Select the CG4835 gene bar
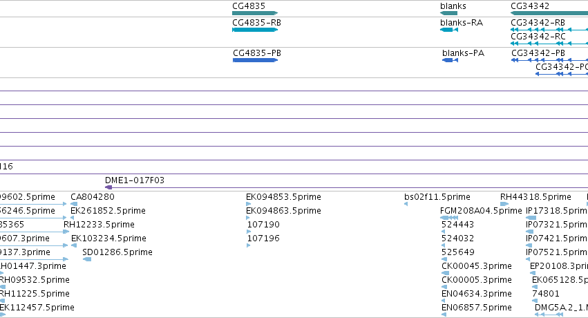This screenshot has width=588, height=318. pyautogui.click(x=255, y=13)
